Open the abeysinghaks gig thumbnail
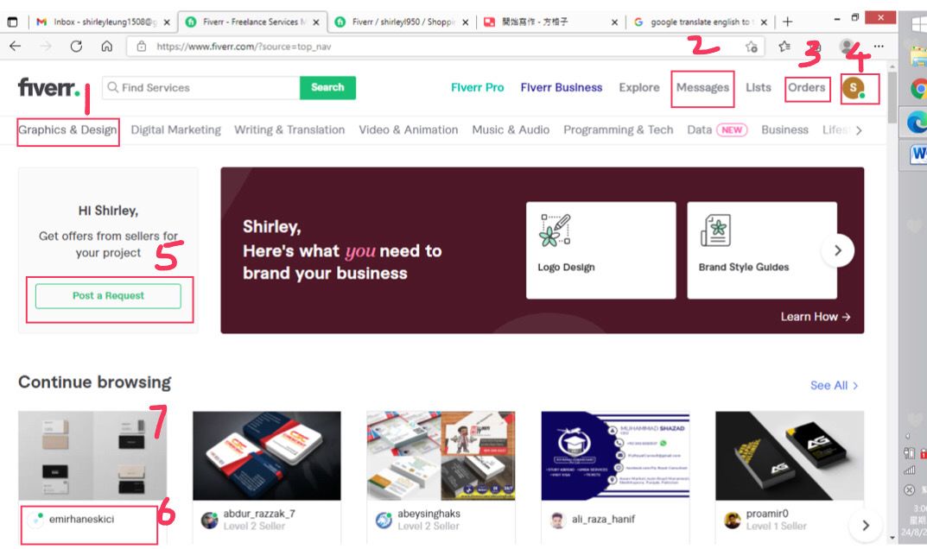This screenshot has height=549, width=927. point(441,456)
